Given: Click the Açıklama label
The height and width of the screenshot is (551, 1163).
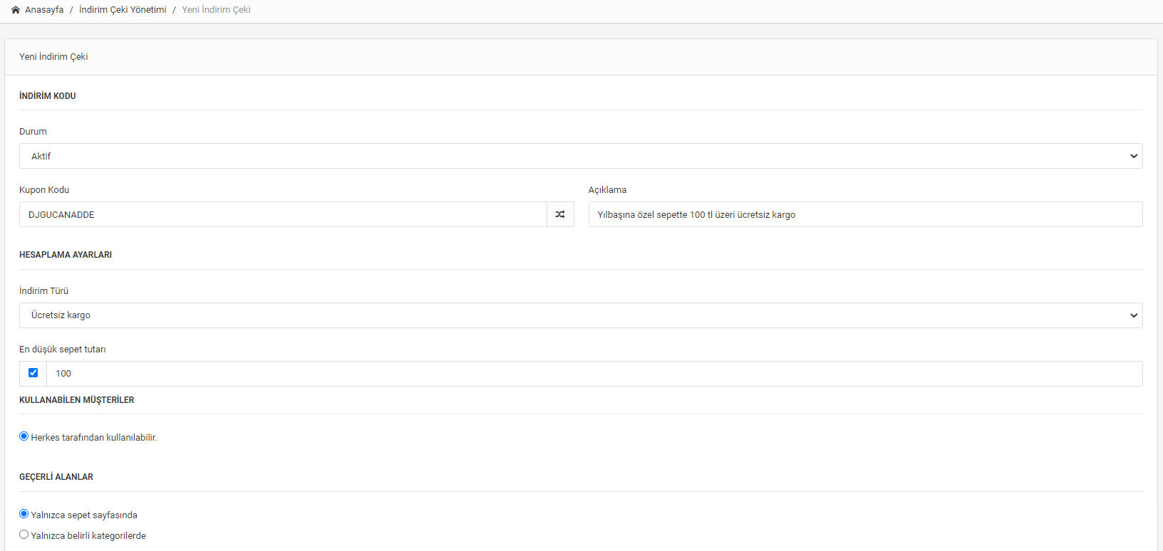Looking at the screenshot, I should click(x=607, y=190).
